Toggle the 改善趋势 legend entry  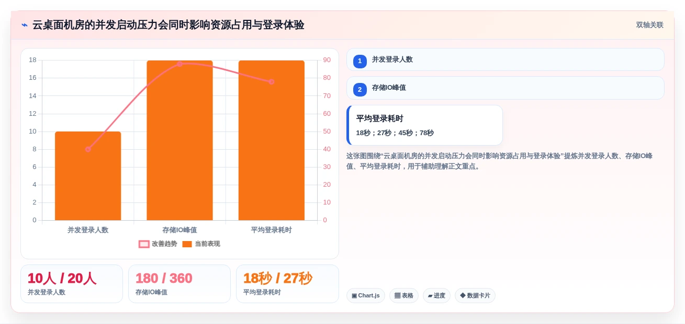(158, 244)
